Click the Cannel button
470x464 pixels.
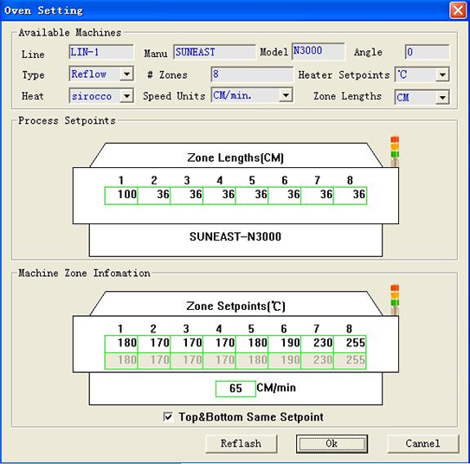423,443
